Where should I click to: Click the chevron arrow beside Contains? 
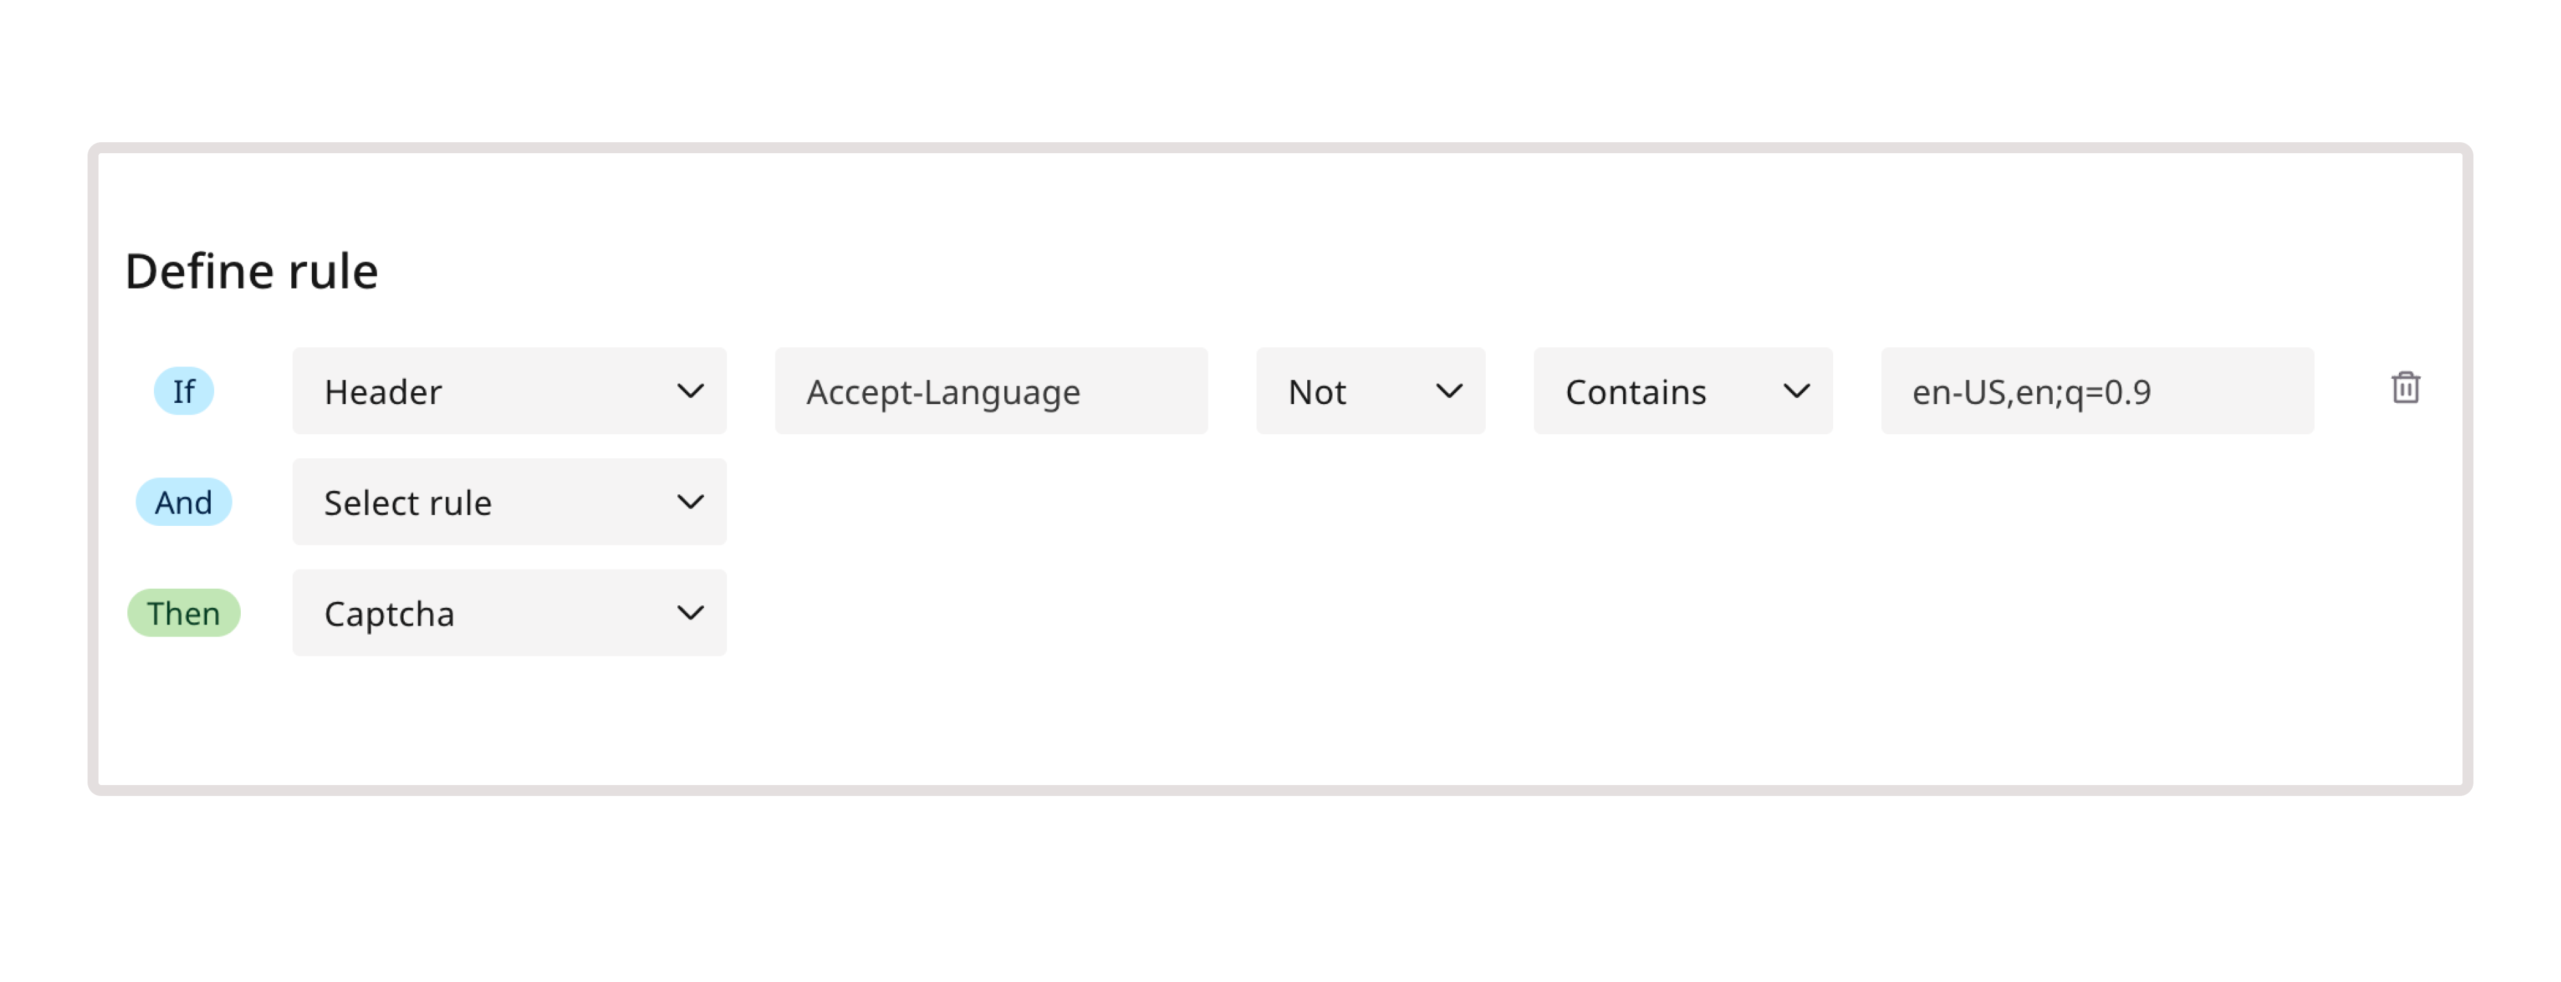pyautogui.click(x=1796, y=392)
